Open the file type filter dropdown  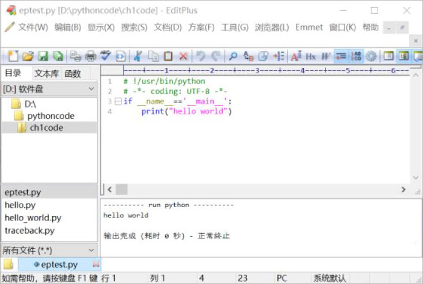pyautogui.click(x=91, y=249)
